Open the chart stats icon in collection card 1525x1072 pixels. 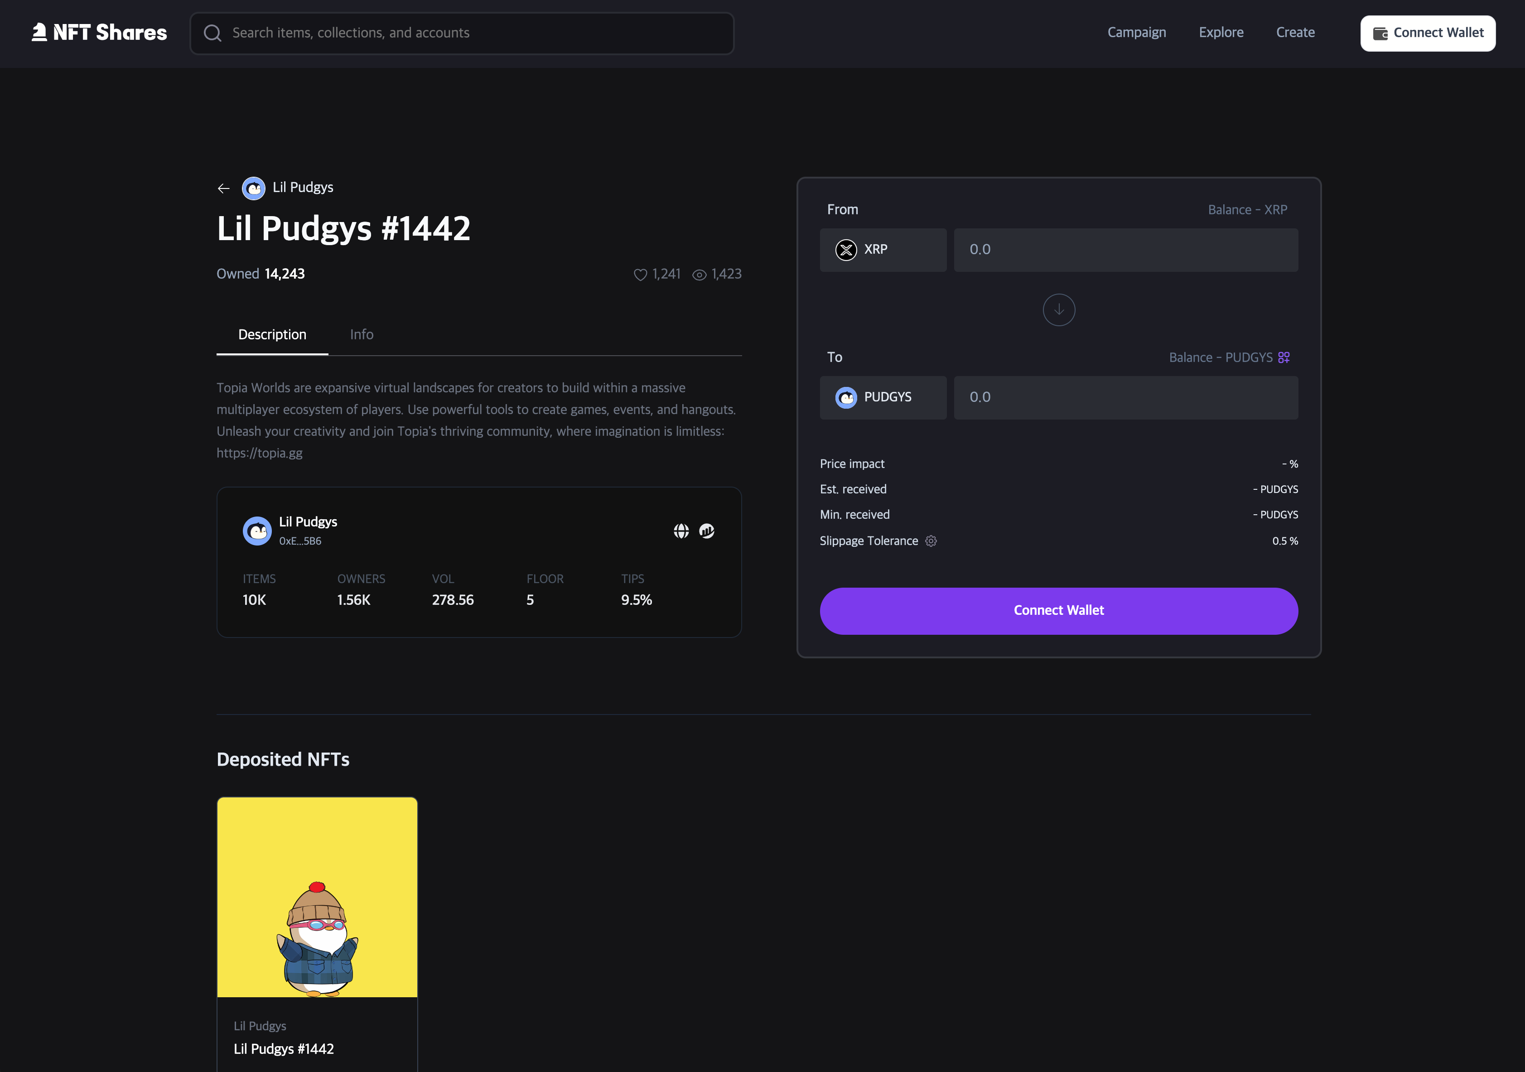[707, 531]
